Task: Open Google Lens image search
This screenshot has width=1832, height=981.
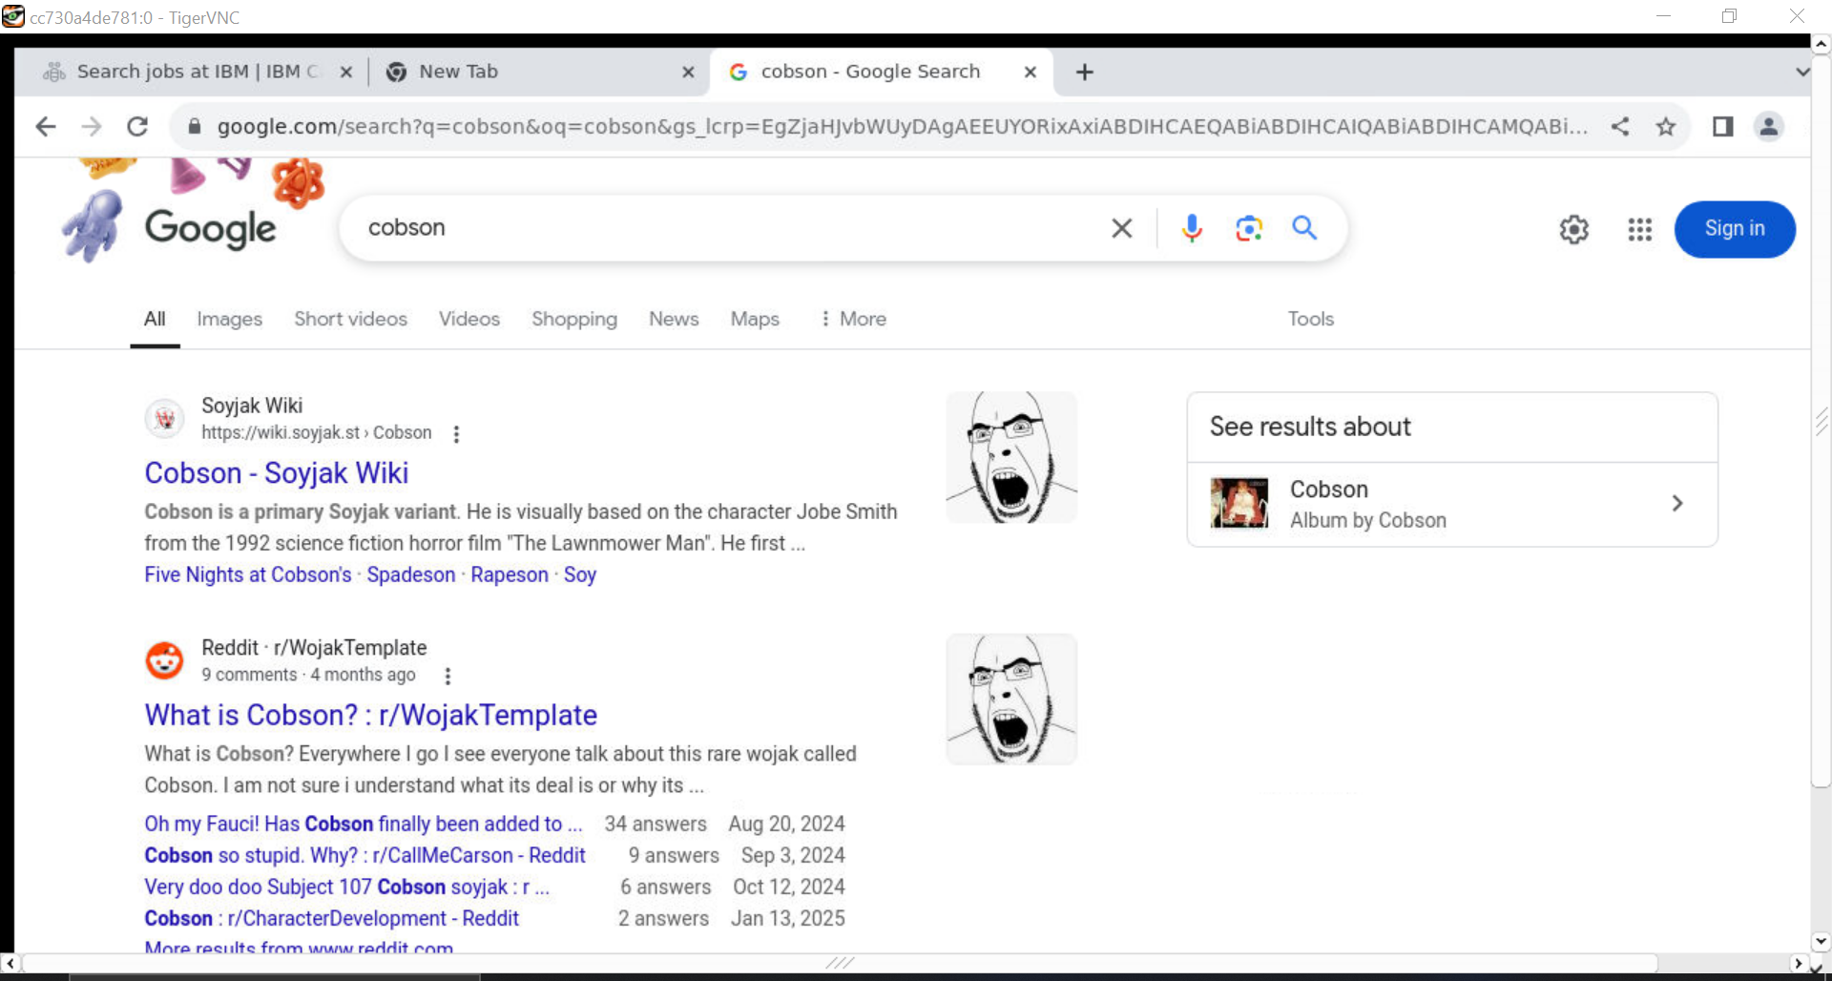Action: 1248,228
